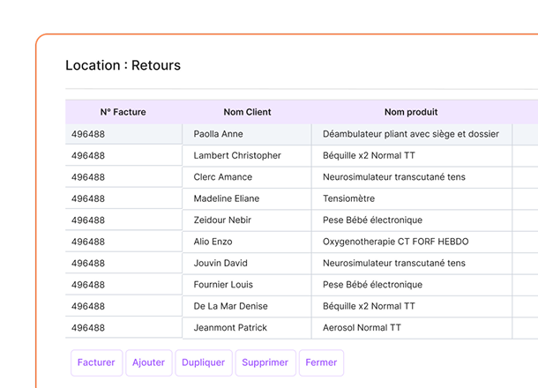
Task: Click the Facturer button
Action: click(96, 362)
